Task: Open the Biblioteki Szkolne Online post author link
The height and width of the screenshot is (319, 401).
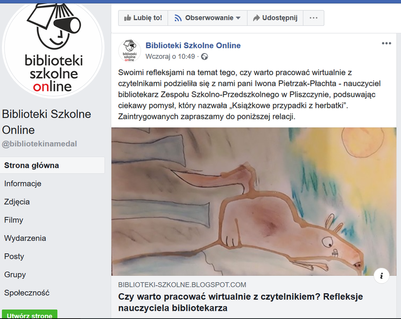Action: (x=193, y=45)
